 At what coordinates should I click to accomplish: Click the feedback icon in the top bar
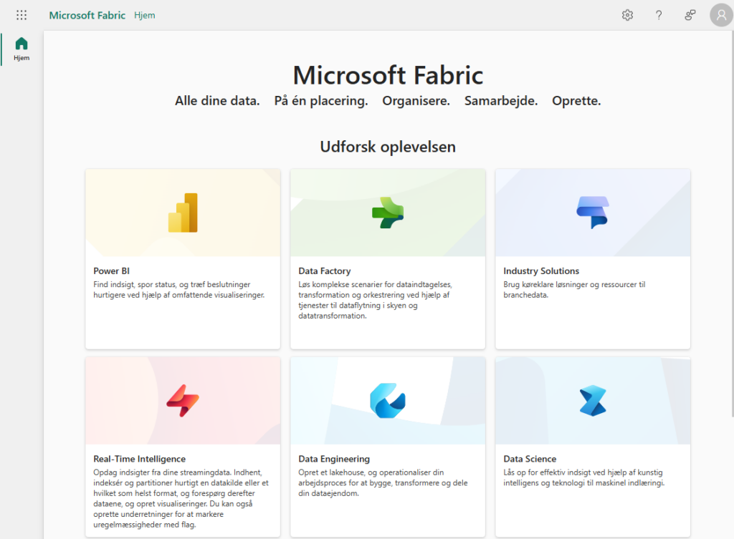[x=690, y=16]
